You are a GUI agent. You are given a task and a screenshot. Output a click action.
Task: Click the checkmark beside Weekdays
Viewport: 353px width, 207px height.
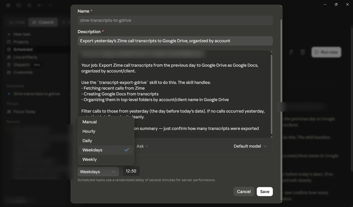127,150
